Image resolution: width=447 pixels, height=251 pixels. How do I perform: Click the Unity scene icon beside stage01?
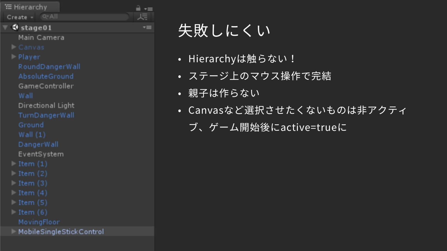coord(15,27)
